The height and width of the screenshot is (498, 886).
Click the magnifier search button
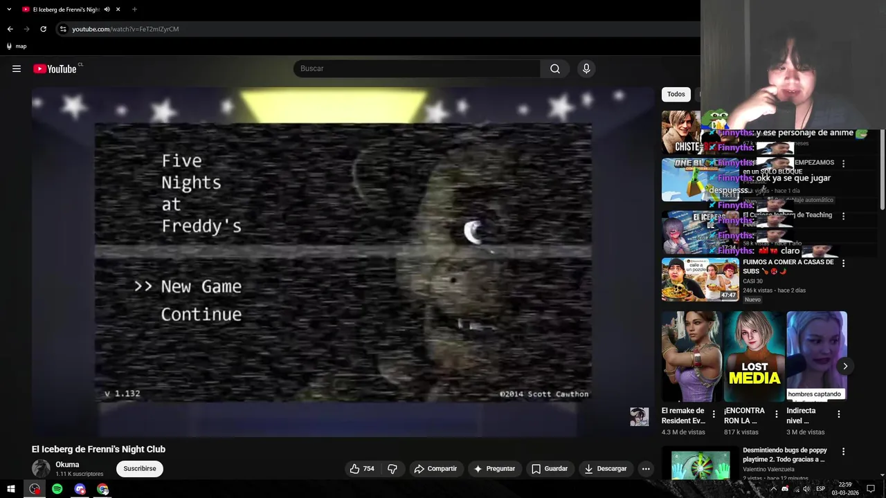tap(554, 68)
